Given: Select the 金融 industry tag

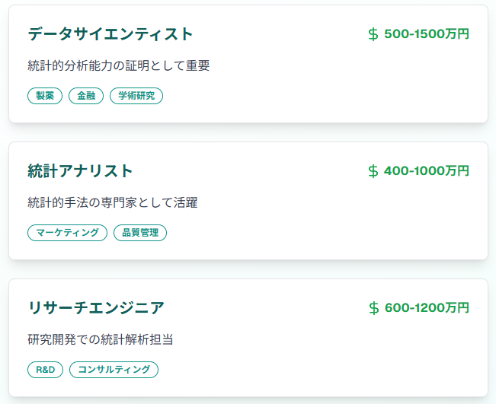Looking at the screenshot, I should 86,96.
